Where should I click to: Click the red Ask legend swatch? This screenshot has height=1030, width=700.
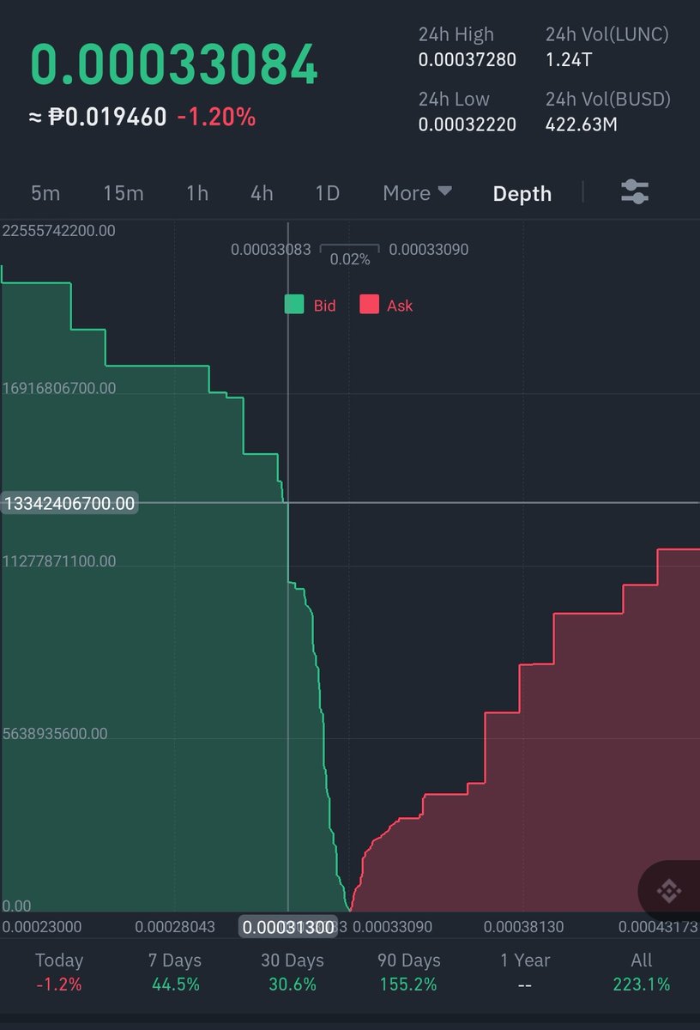(369, 305)
